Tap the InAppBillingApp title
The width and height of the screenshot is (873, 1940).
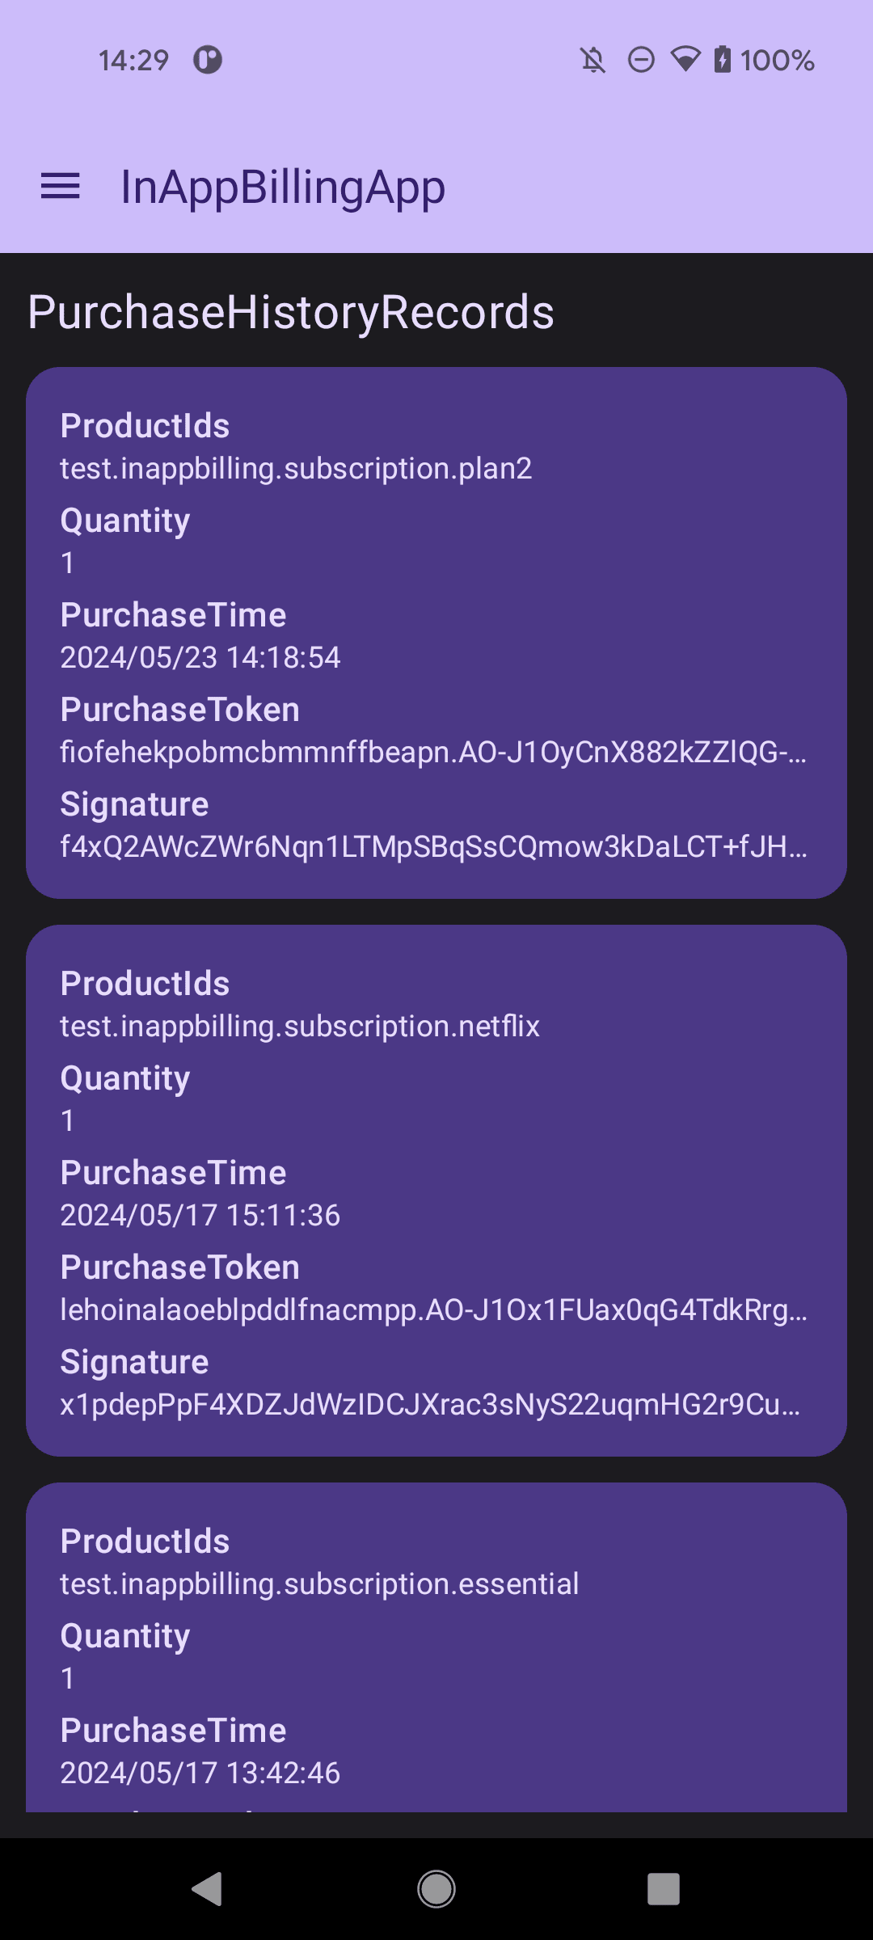(282, 188)
